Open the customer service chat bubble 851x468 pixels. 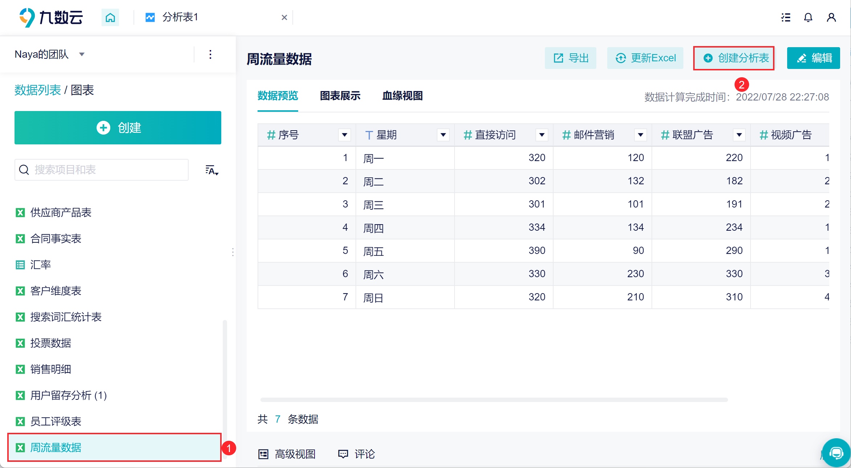tap(836, 452)
